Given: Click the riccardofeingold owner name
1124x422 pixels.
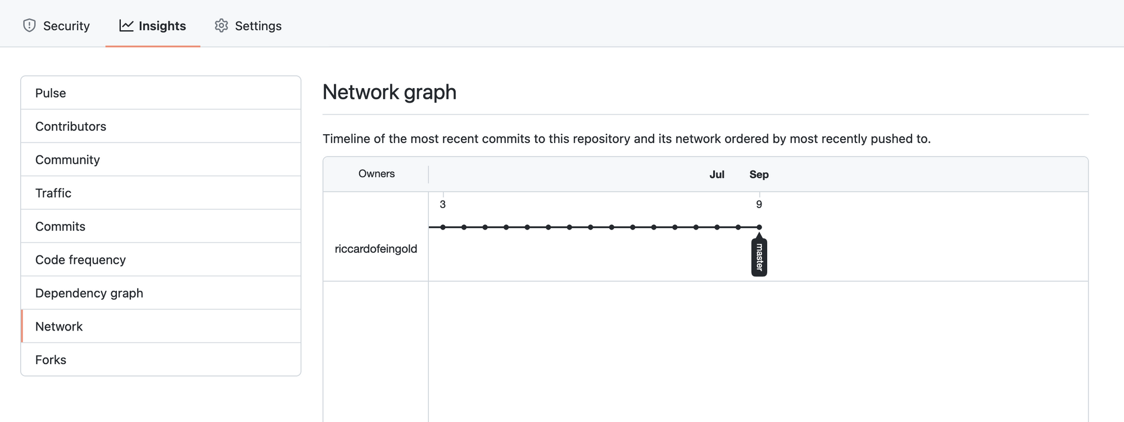Looking at the screenshot, I should click(x=376, y=249).
